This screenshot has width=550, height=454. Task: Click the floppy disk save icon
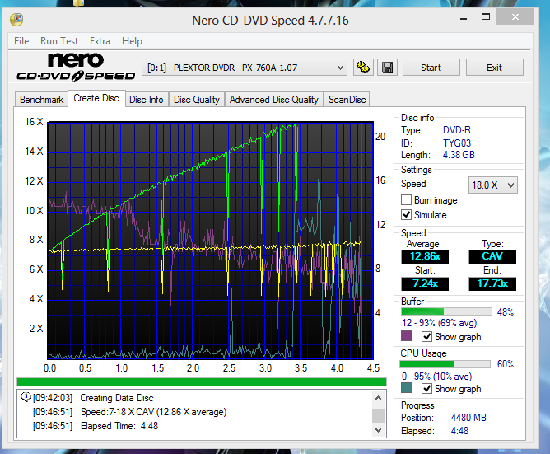(x=387, y=67)
